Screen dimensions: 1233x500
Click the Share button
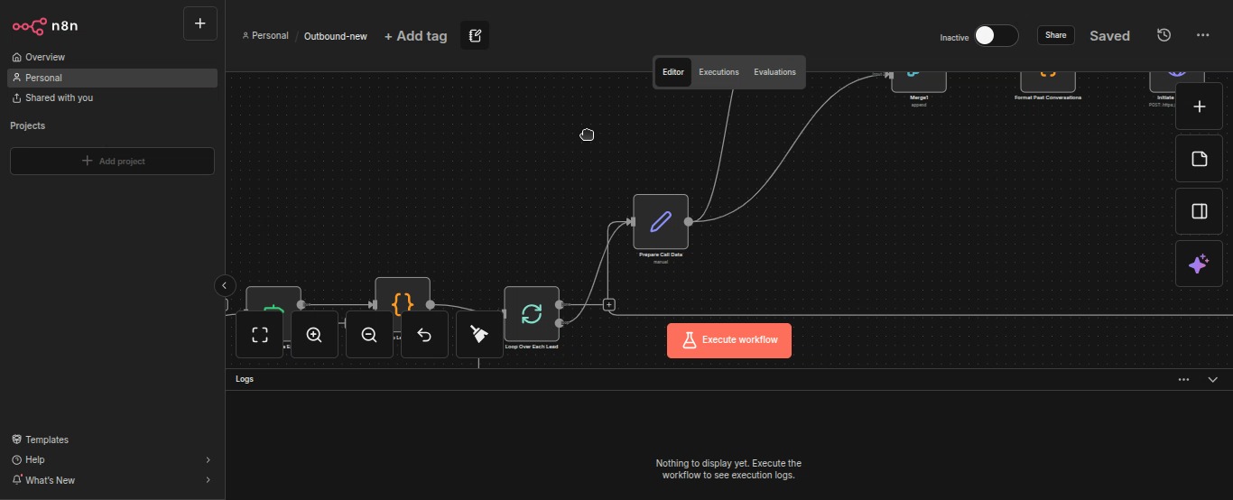pos(1055,35)
